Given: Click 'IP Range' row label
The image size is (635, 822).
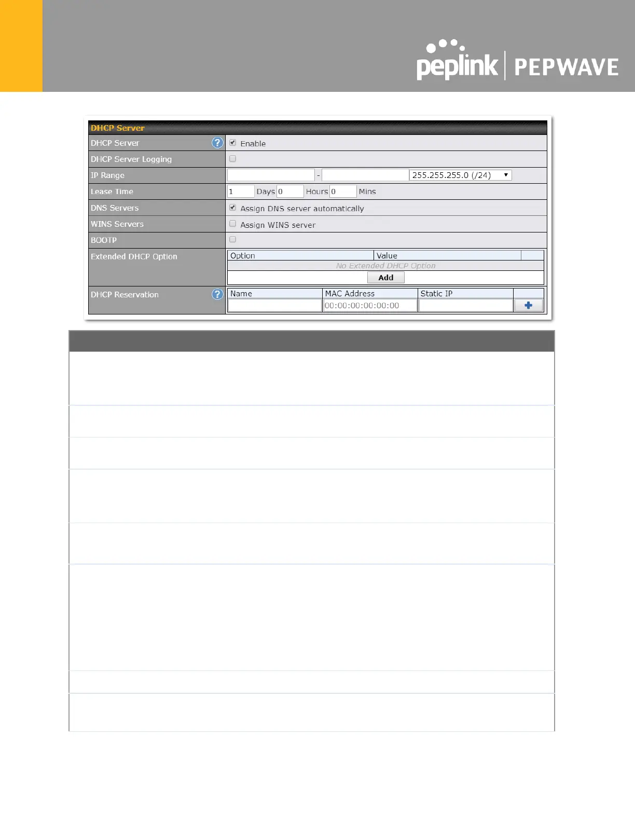Looking at the screenshot, I should [x=107, y=175].
